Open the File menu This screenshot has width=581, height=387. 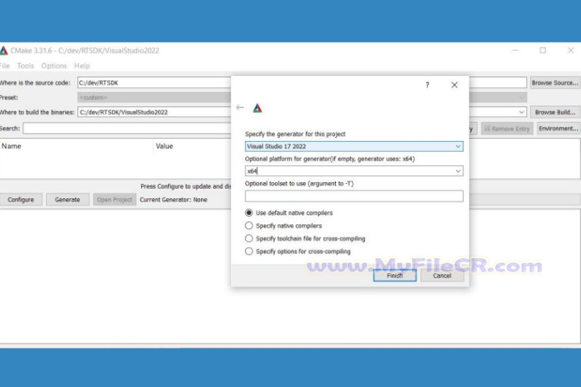(5, 66)
